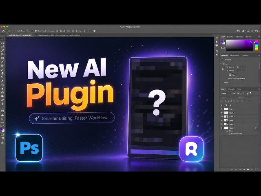Select the Horizontal Type tool
The height and width of the screenshot is (196, 261).
[x=2, y=104]
